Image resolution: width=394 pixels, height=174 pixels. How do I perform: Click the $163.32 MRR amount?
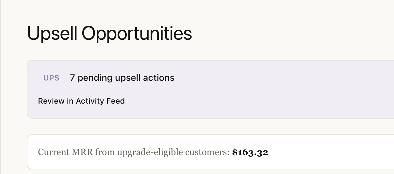(x=250, y=152)
